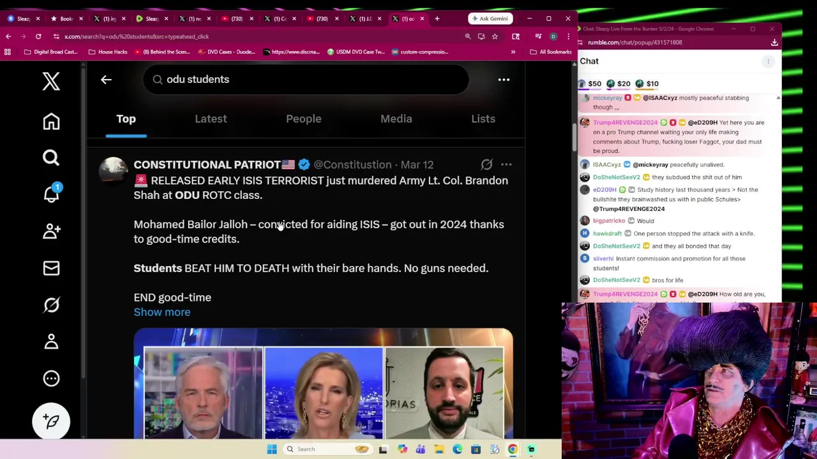Screen dimensions: 817x459
Task: Click the Grok explain icon on post
Action: point(486,164)
